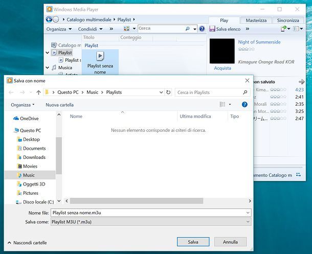The image size is (312, 254).
Task: Open search options dropdown arrow in Media Player
Action: (x=195, y=29)
